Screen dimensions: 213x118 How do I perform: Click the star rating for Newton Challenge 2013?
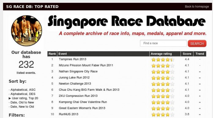[x=163, y=84]
